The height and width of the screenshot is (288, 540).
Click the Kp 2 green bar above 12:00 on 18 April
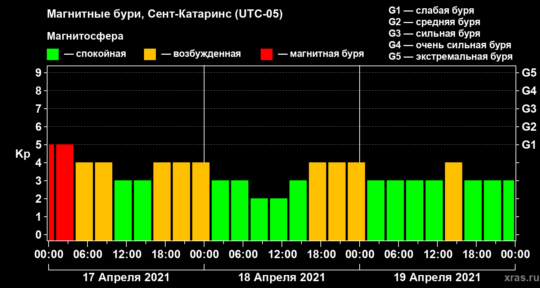click(x=279, y=219)
